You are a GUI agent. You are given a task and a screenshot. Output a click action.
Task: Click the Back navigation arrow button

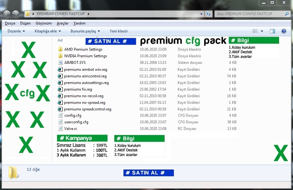coord(7,14)
